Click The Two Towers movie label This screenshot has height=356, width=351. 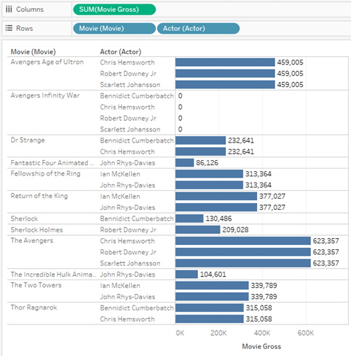36,285
